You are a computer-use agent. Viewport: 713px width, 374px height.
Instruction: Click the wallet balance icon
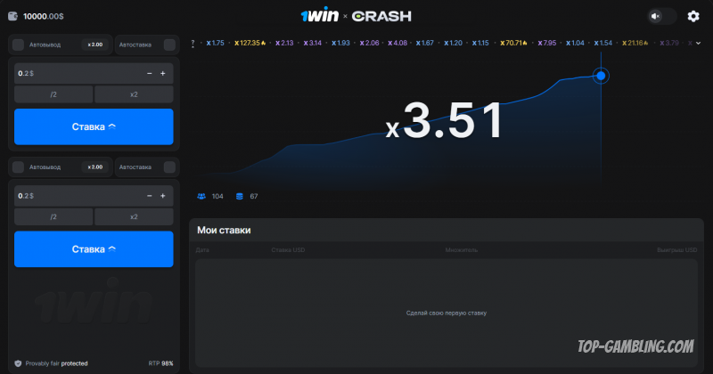[13, 16]
